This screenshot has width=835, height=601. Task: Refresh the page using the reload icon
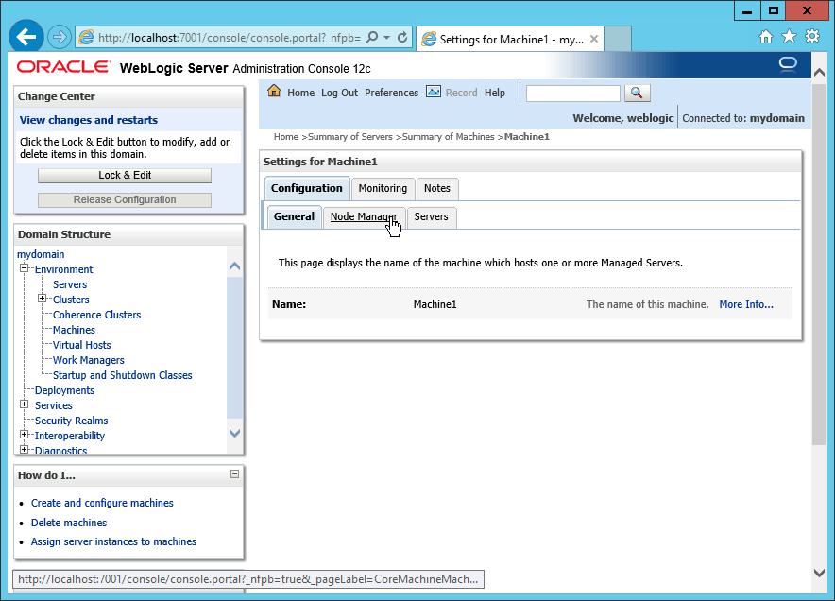pyautogui.click(x=402, y=38)
